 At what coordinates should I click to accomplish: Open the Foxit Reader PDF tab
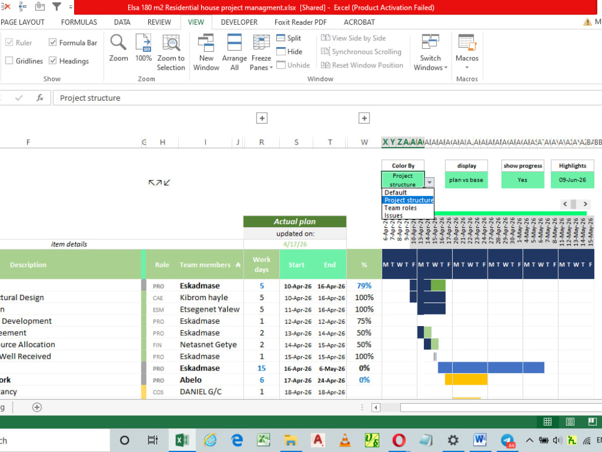[300, 22]
